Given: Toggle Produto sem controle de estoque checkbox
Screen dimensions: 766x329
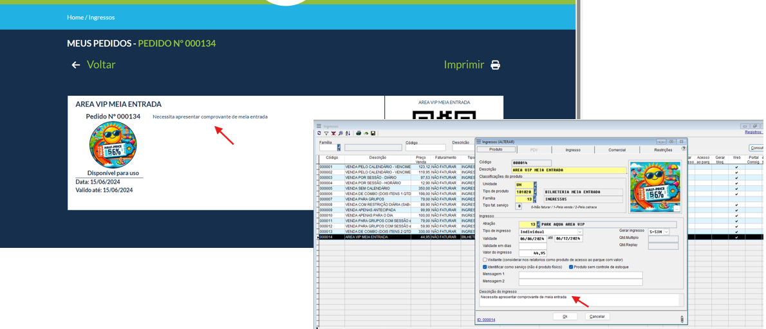Looking at the screenshot, I should (571, 267).
